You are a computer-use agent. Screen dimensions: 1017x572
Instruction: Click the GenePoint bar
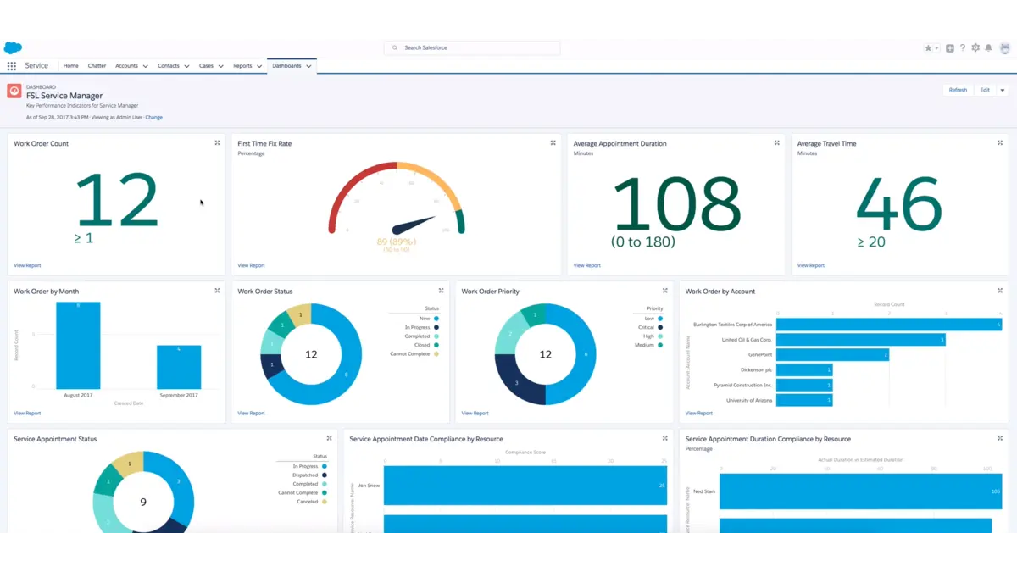tap(832, 355)
